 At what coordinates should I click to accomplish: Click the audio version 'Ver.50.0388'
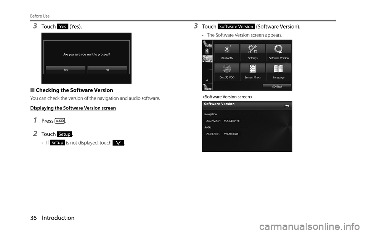pos(231,134)
